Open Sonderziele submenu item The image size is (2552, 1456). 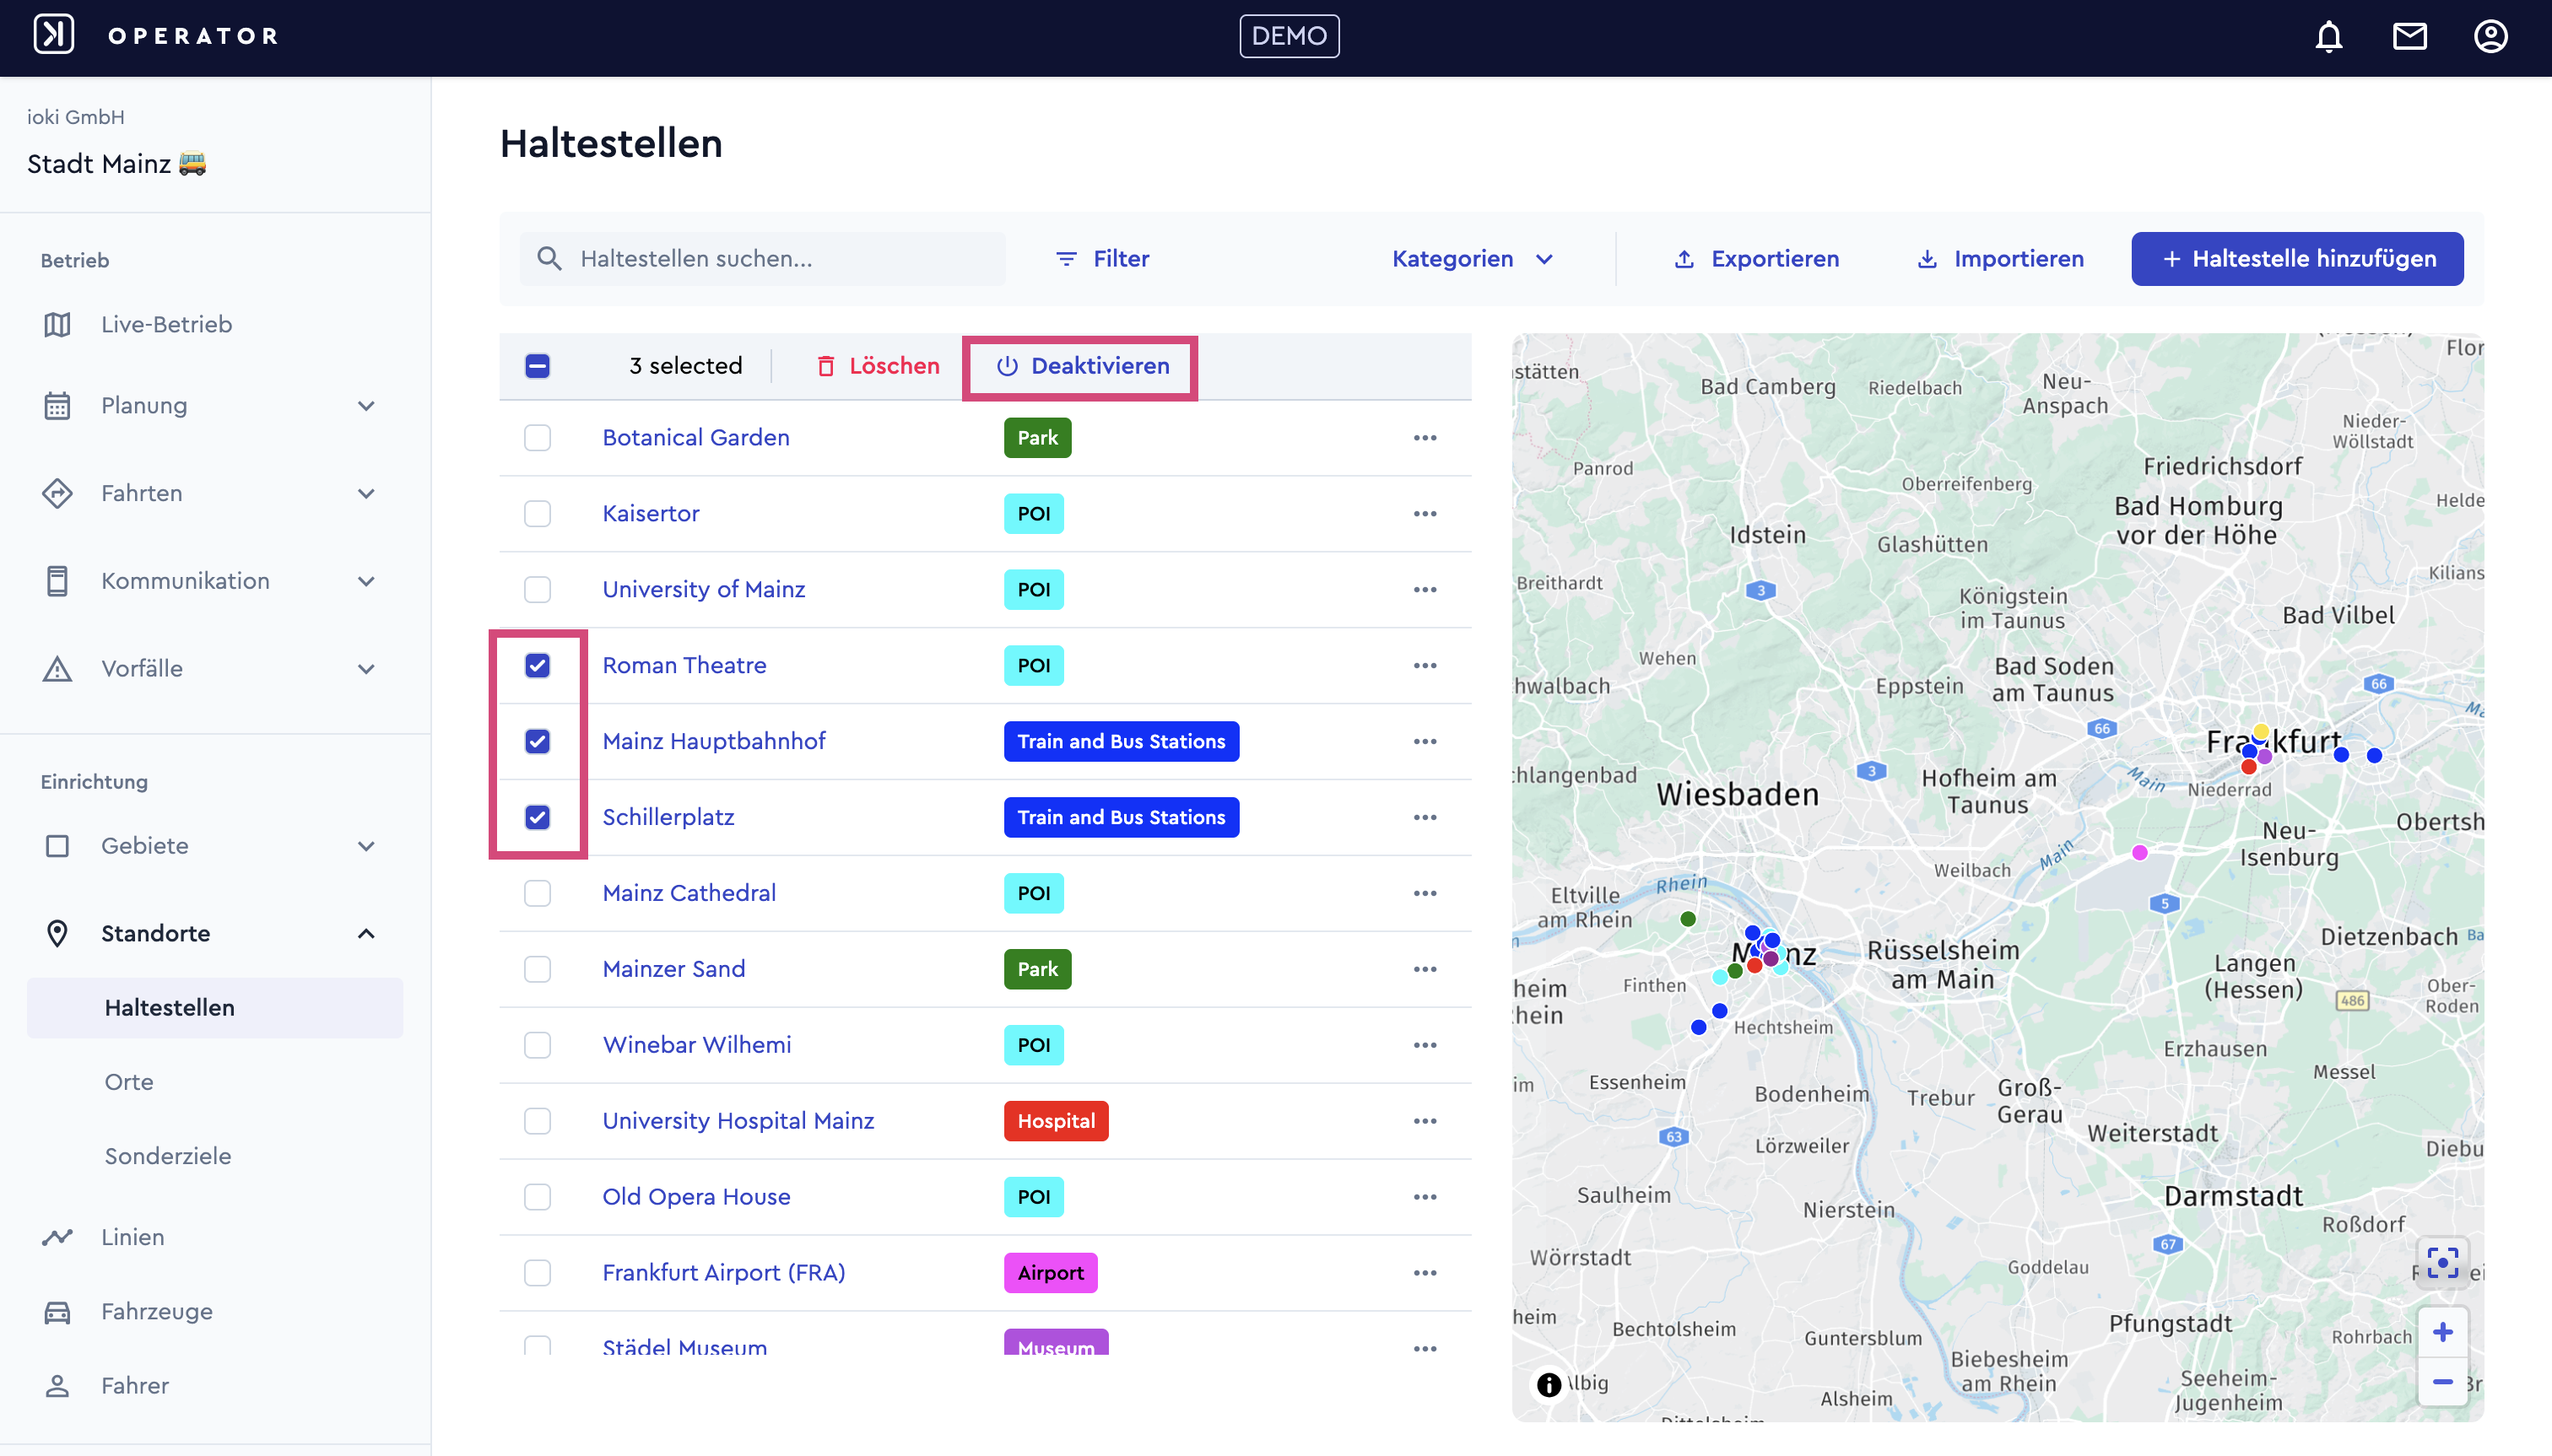coord(168,1157)
